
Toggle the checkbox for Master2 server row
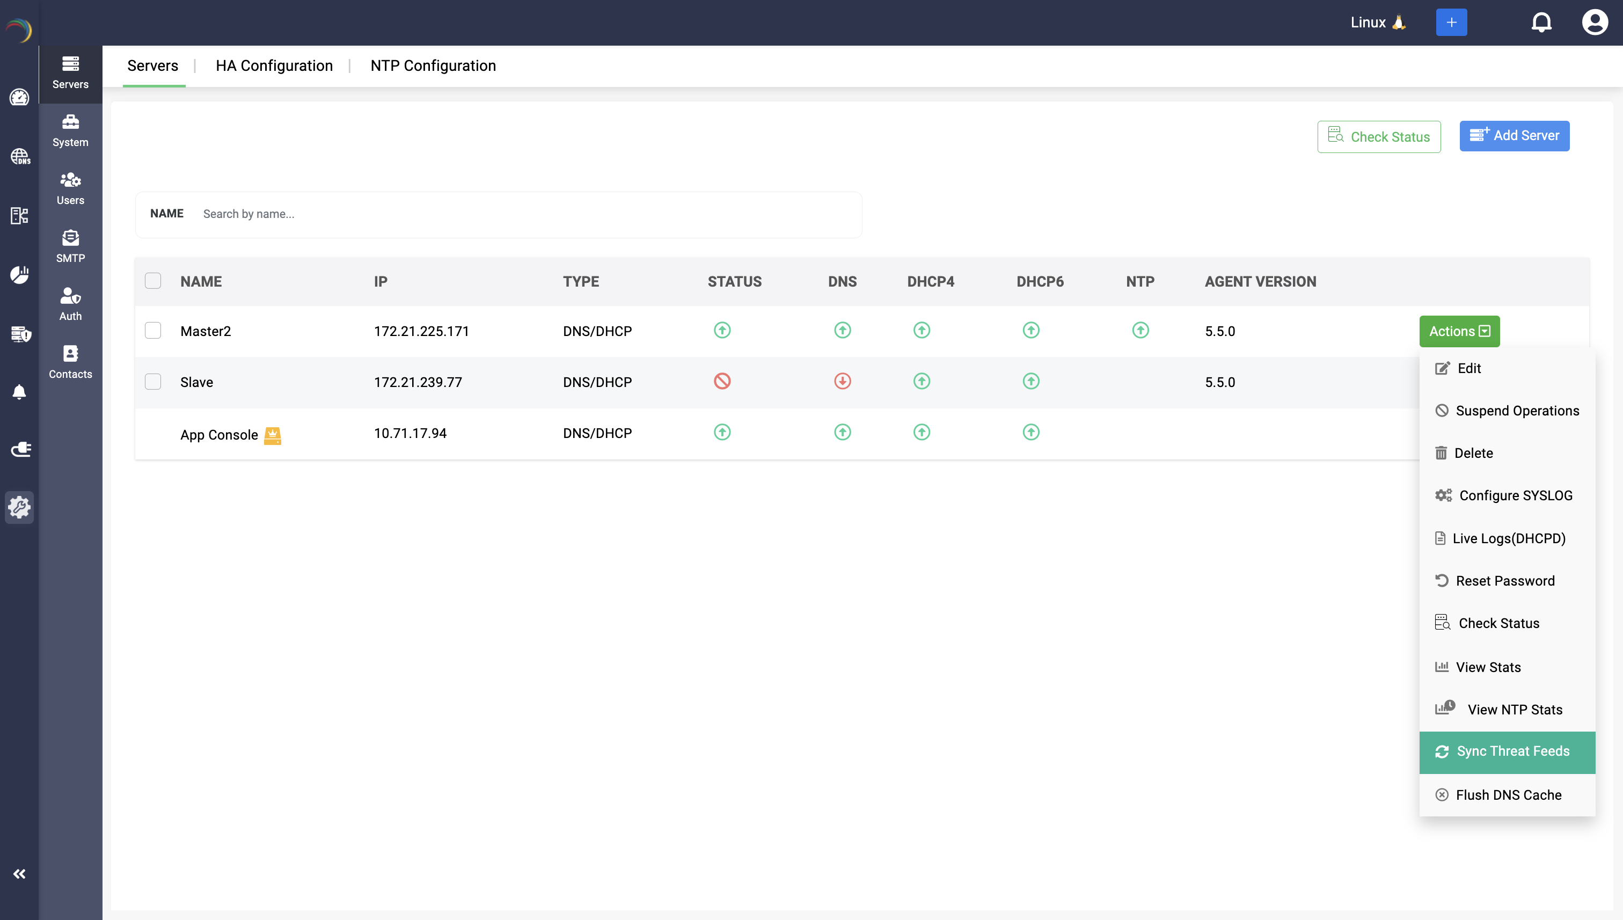(x=153, y=331)
